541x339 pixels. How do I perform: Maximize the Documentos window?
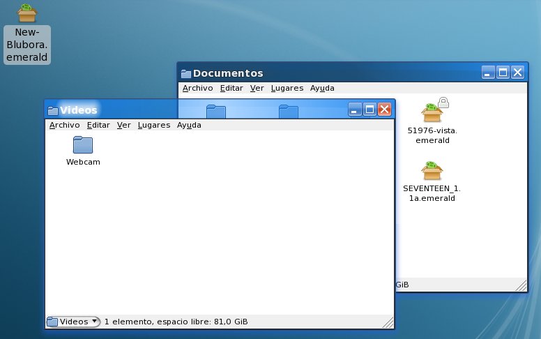[503, 73]
